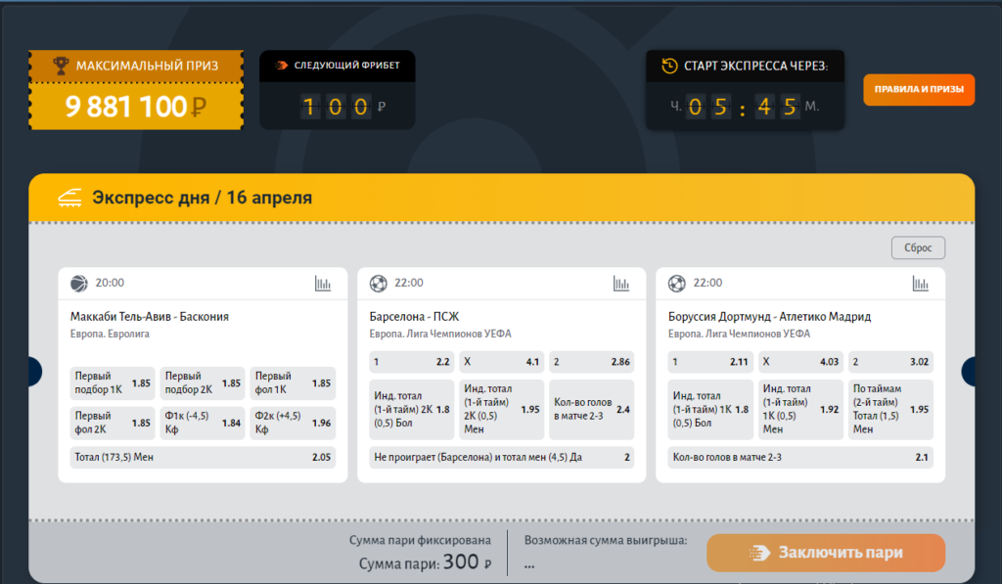The image size is (1002, 584).
Task: Click Боруссия Дортмунд - Атлетико Мадрид title
Action: click(x=769, y=316)
